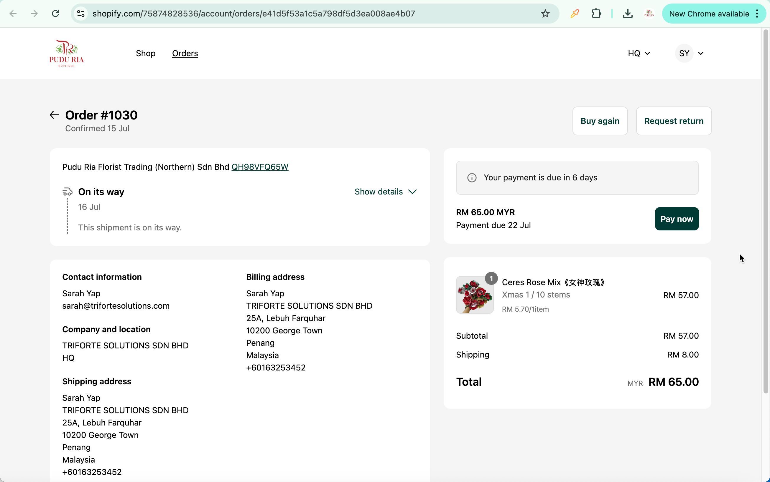The image size is (770, 482).
Task: Bookmark this page with the star icon
Action: (545, 14)
